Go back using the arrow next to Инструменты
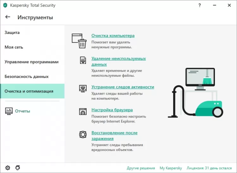The height and width of the screenshot is (173, 237). [8, 17]
